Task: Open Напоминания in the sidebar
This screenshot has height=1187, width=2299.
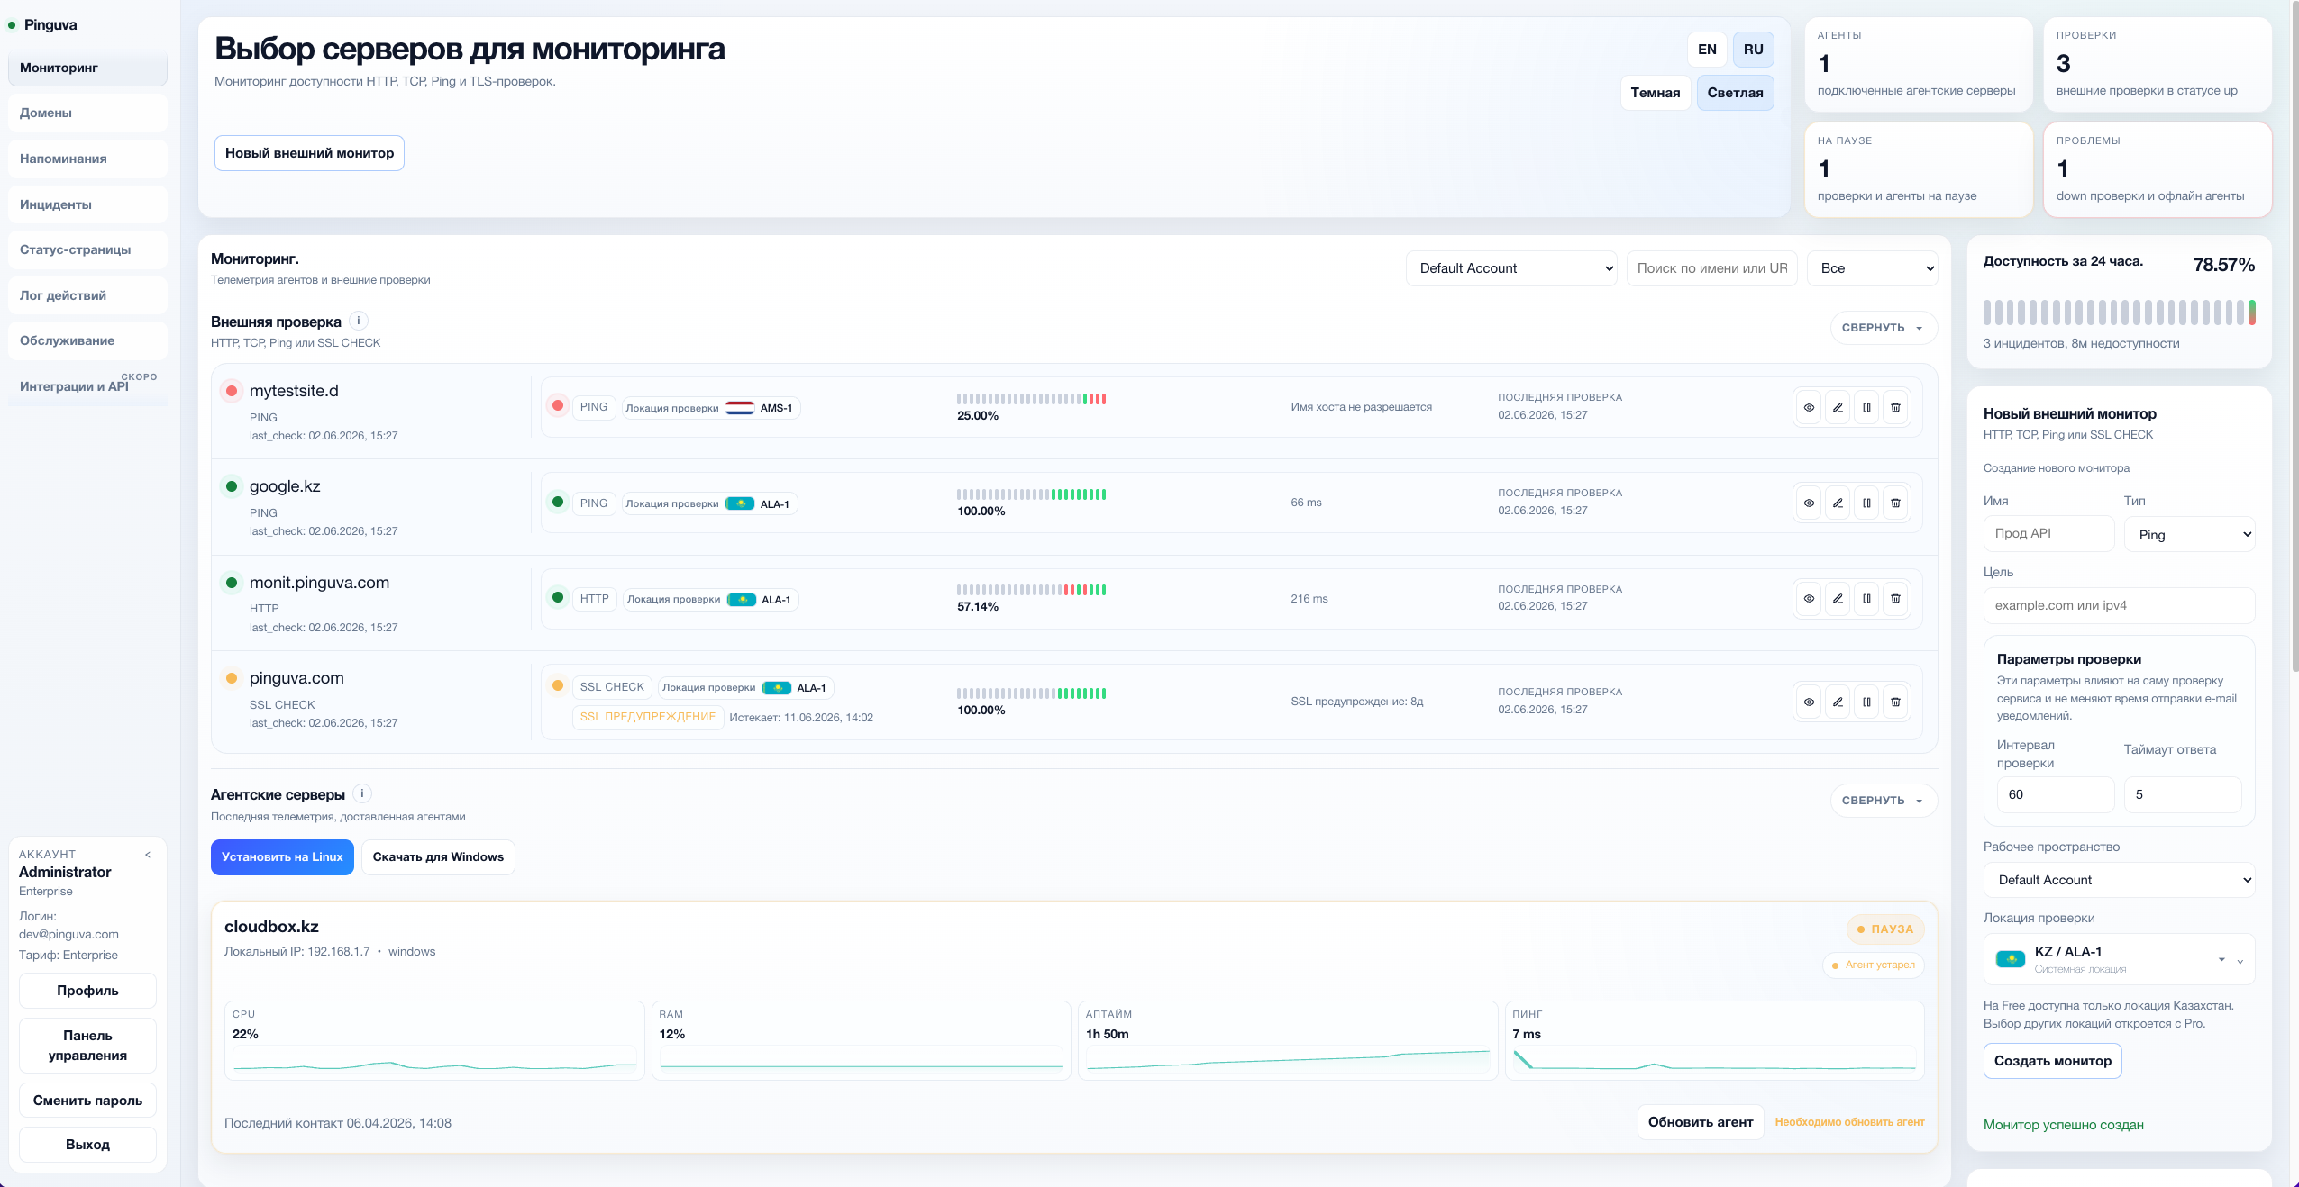Action: tap(87, 159)
